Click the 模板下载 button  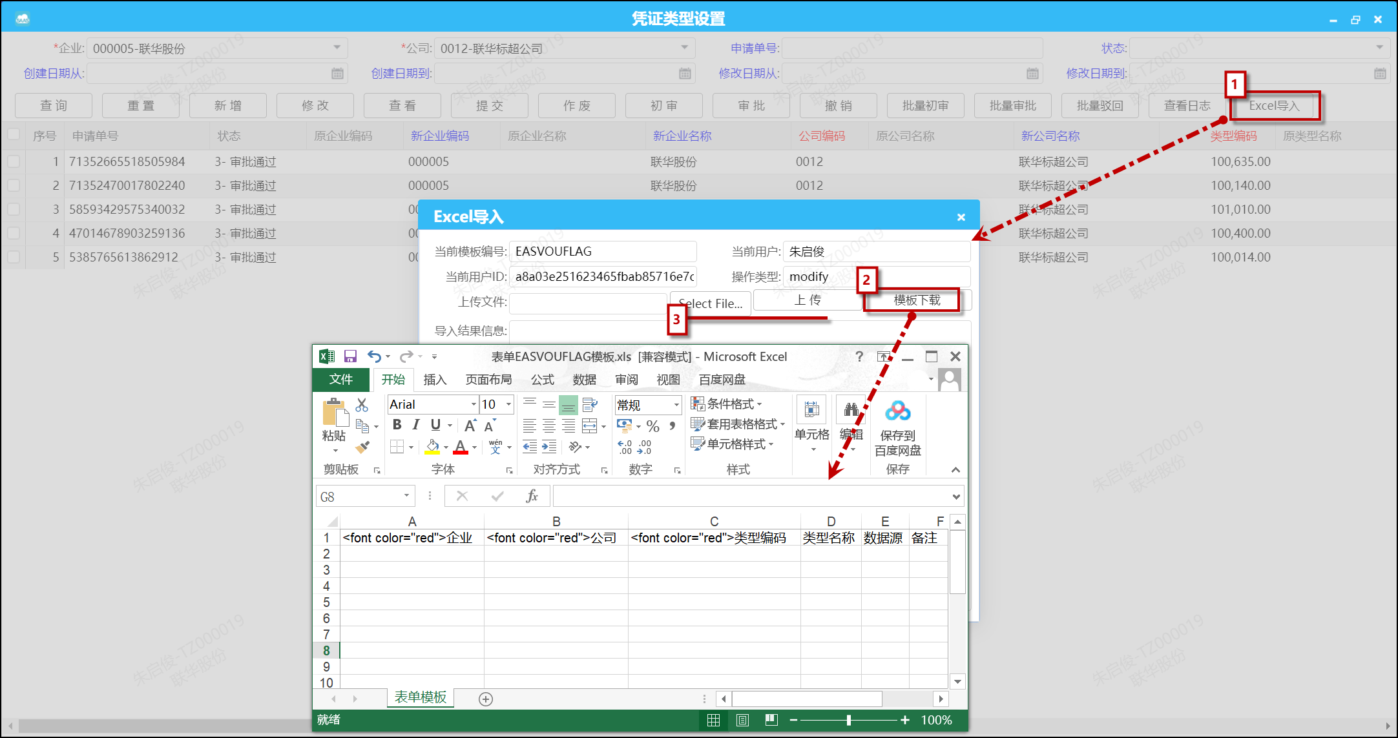coord(916,300)
